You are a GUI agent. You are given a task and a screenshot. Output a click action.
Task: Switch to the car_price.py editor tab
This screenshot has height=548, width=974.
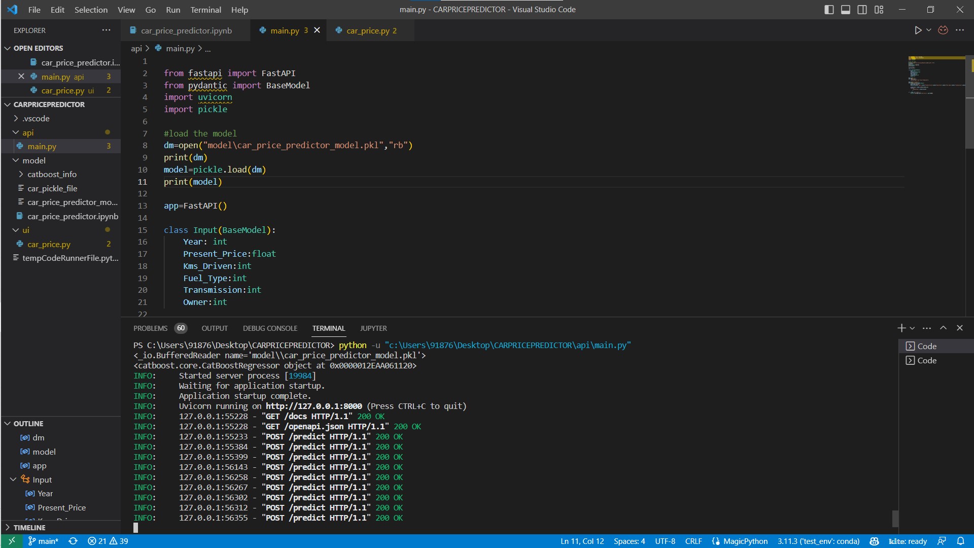pyautogui.click(x=370, y=30)
